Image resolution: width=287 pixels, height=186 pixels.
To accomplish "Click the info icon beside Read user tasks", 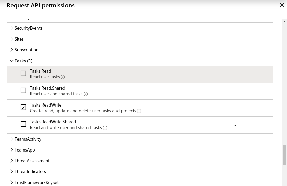I will click(63, 77).
